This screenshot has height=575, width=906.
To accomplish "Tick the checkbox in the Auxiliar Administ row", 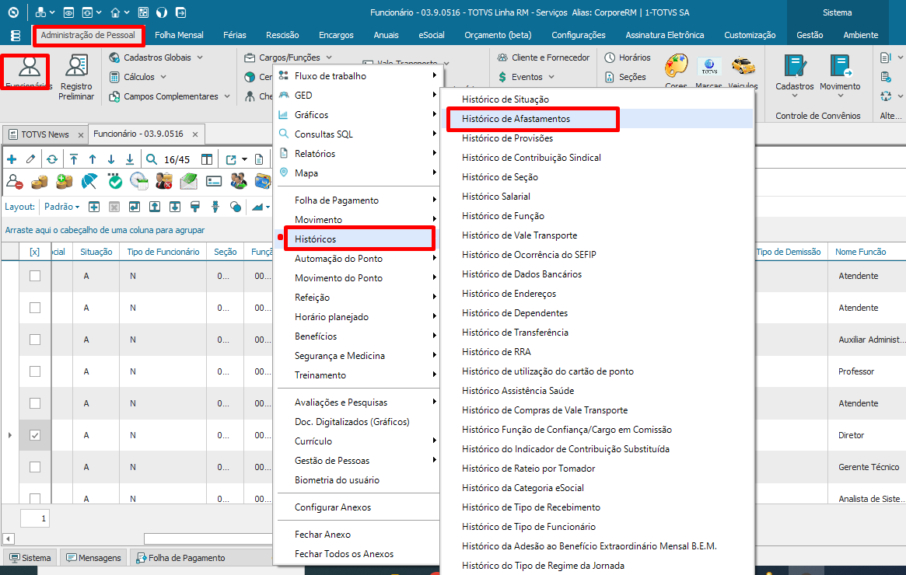I will 35,340.
